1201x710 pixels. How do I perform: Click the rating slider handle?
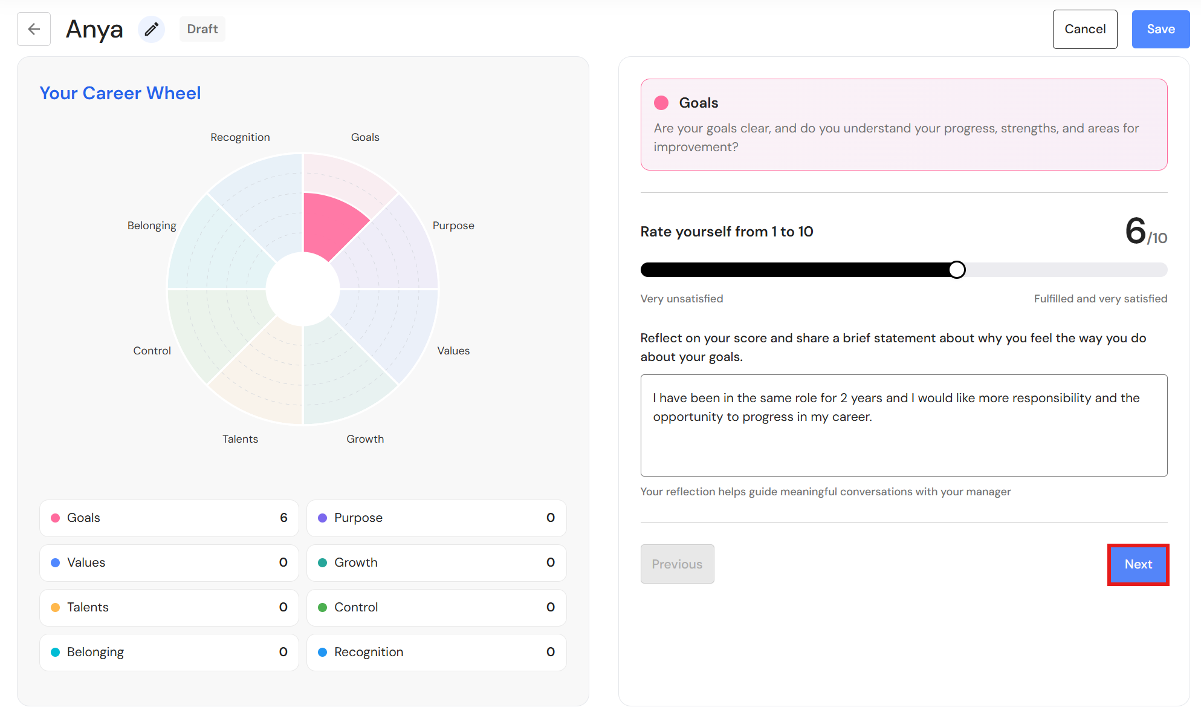957,270
